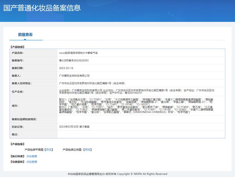The height and width of the screenshot is (177, 235).
Task: Select 广州爱莉生物科技有限公司 in 备案人 row
Action: click(x=74, y=76)
